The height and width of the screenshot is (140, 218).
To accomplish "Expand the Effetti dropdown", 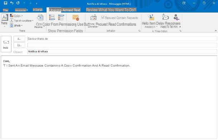I will pos(16,25).
